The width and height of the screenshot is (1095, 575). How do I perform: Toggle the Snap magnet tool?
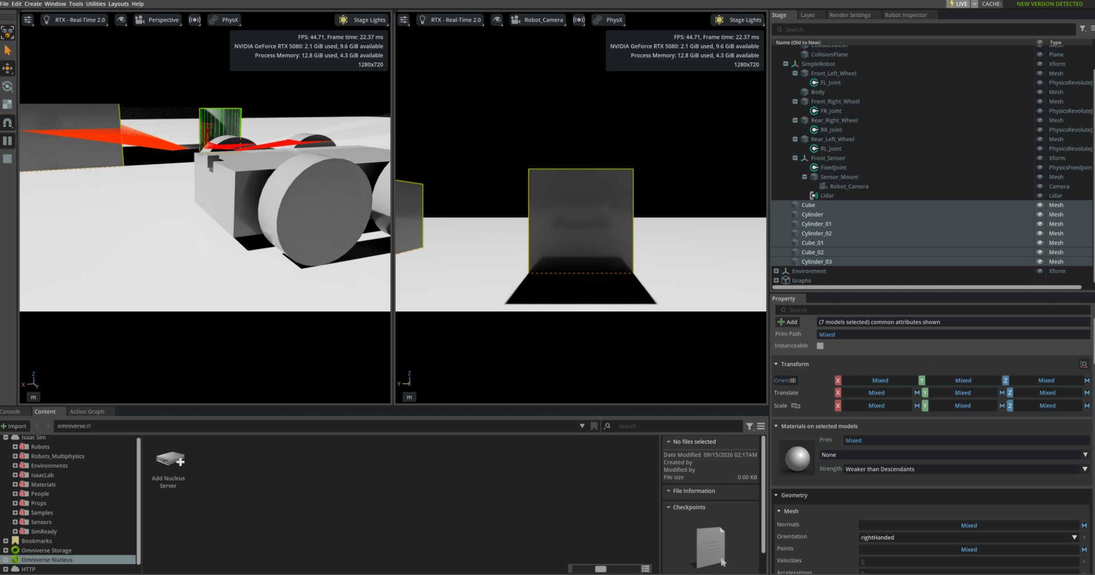[x=7, y=123]
